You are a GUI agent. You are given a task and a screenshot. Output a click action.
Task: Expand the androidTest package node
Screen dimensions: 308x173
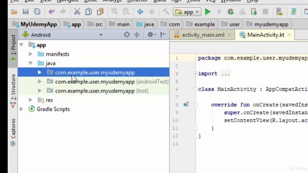click(39, 81)
